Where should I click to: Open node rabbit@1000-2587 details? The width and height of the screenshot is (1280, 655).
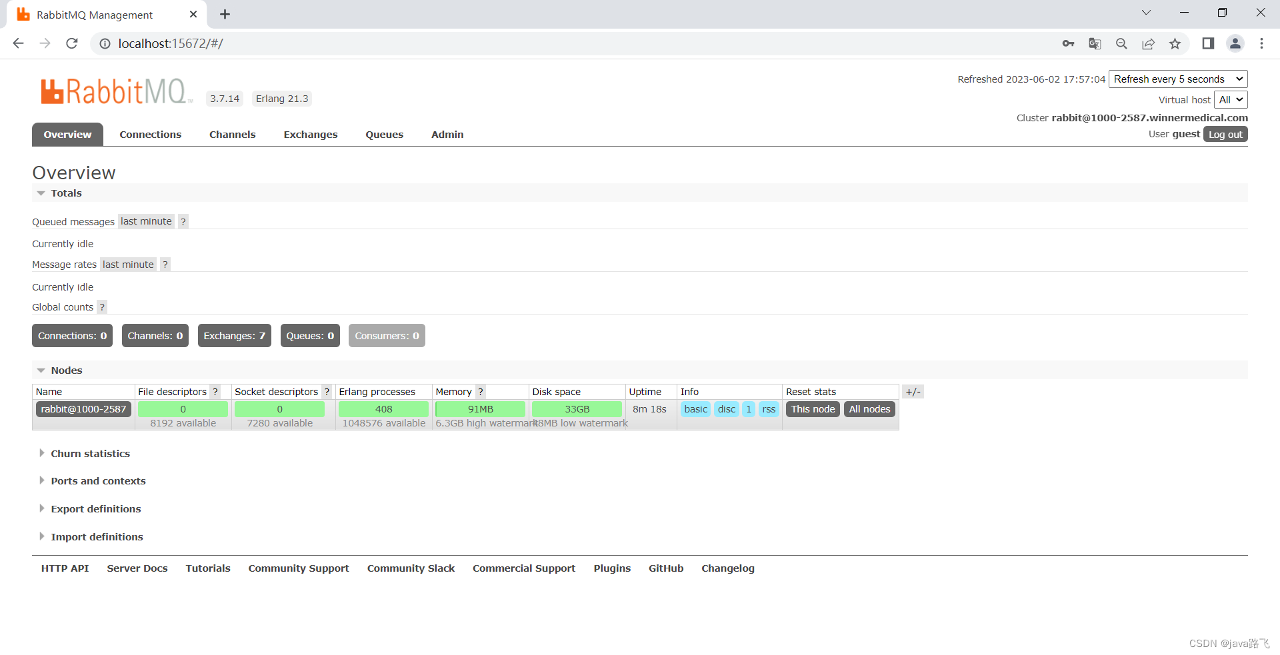(x=83, y=409)
